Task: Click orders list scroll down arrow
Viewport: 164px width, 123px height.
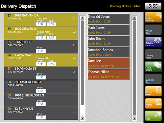Action: pyautogui.click(x=82, y=118)
